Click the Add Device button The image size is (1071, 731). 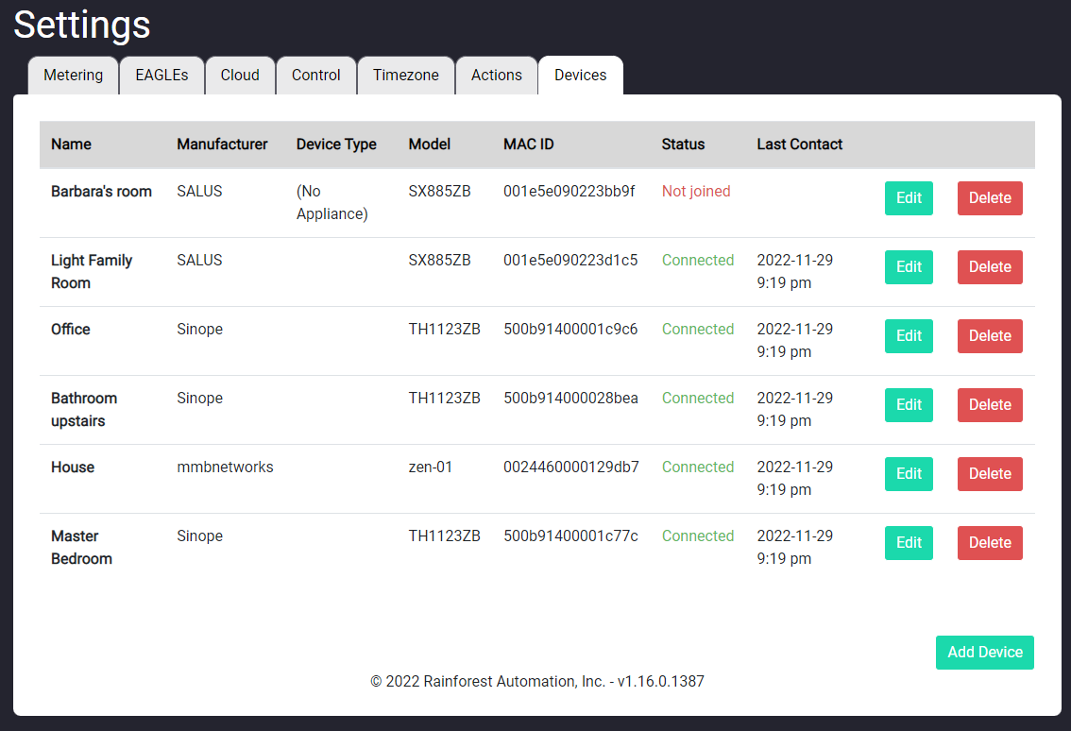point(984,653)
